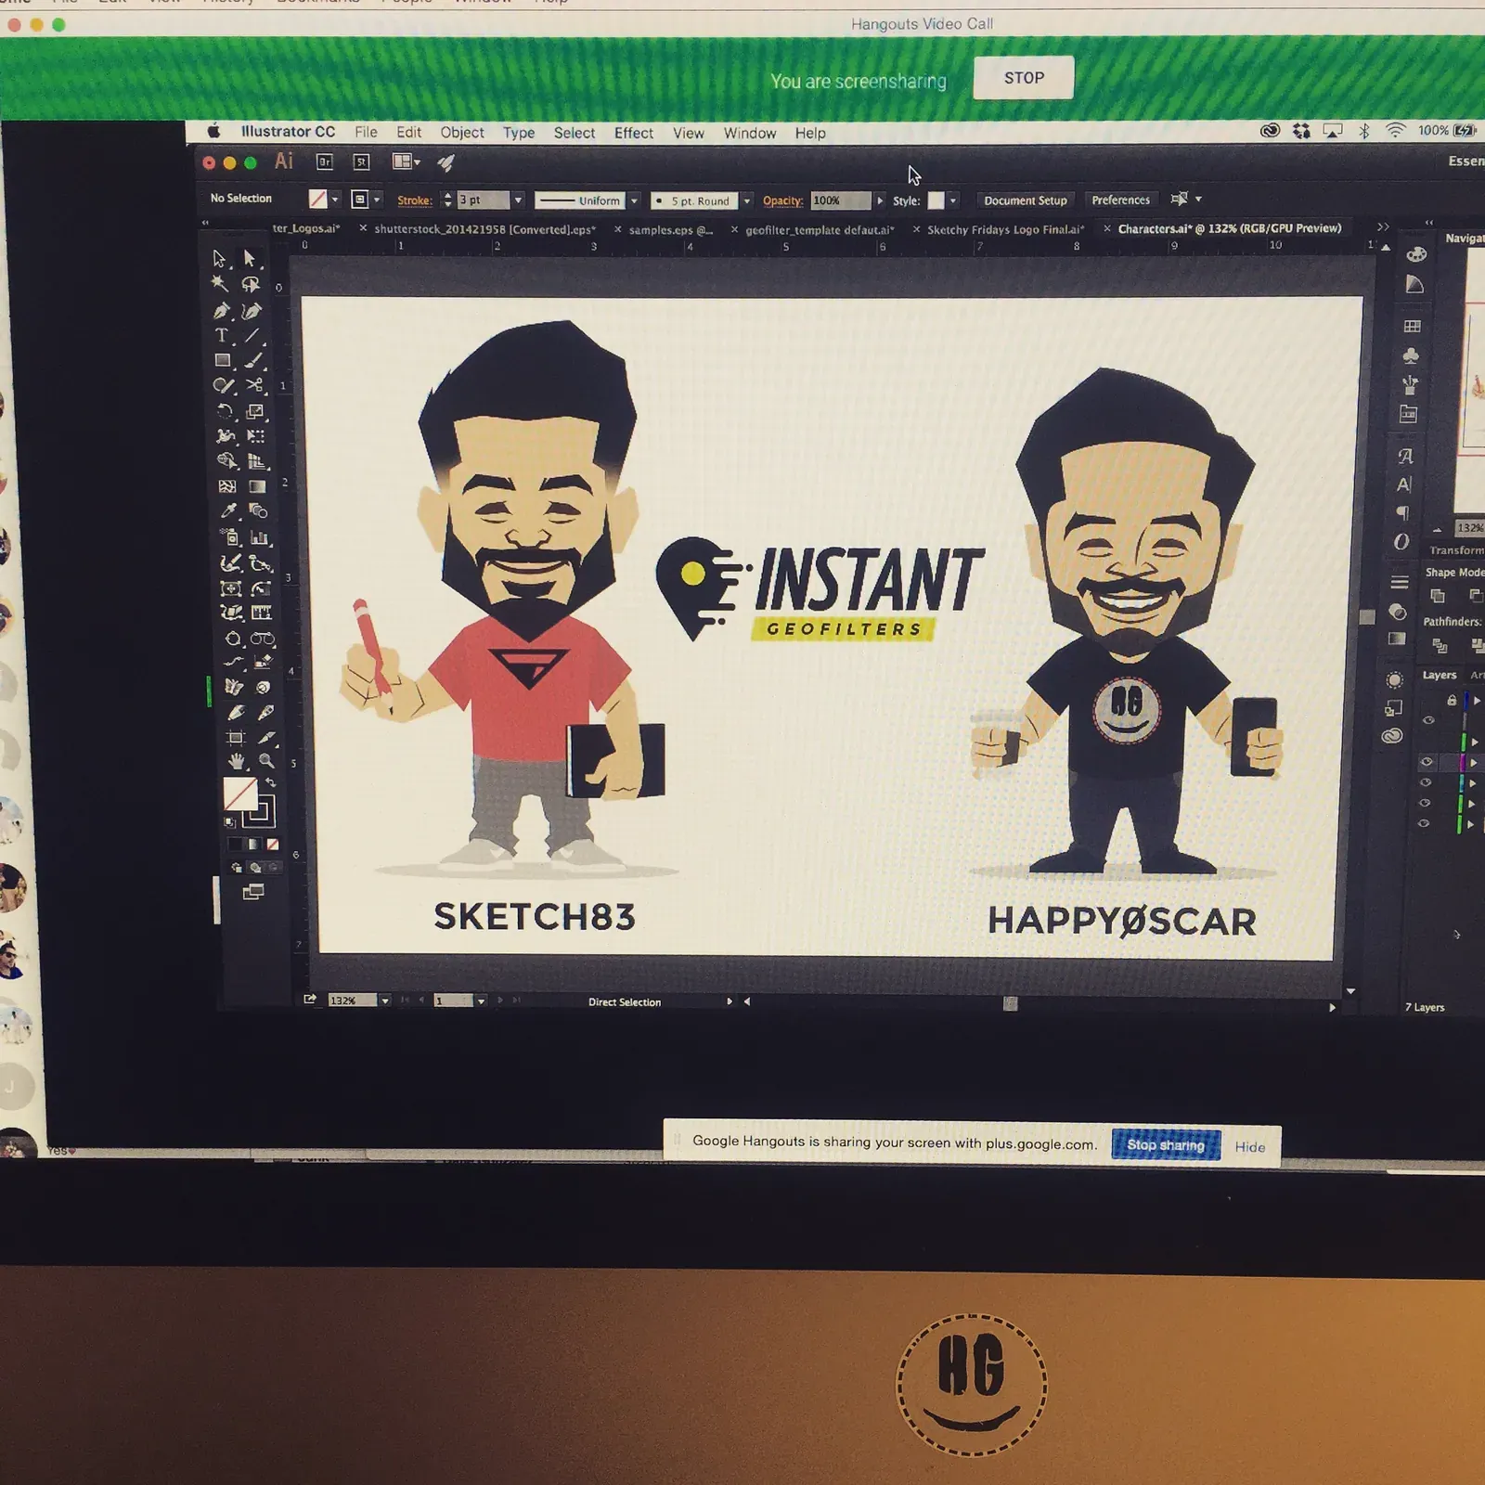This screenshot has height=1485, width=1485.
Task: Open the Arrange Documents dropdown
Action: pos(407,162)
